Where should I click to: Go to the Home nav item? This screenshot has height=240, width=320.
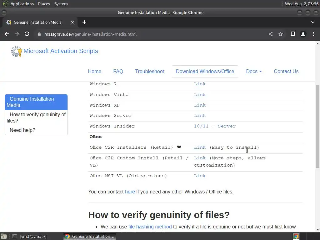(94, 72)
